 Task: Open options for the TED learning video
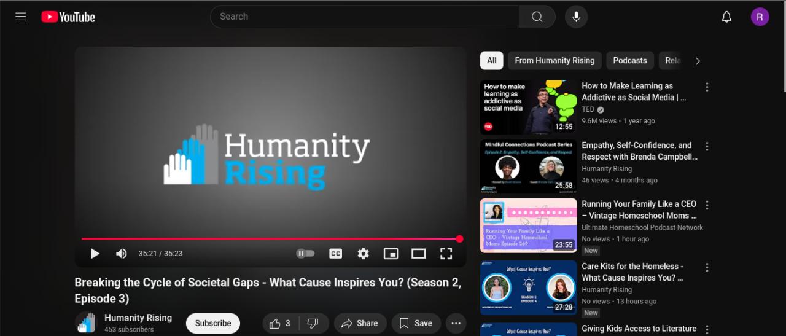point(707,87)
